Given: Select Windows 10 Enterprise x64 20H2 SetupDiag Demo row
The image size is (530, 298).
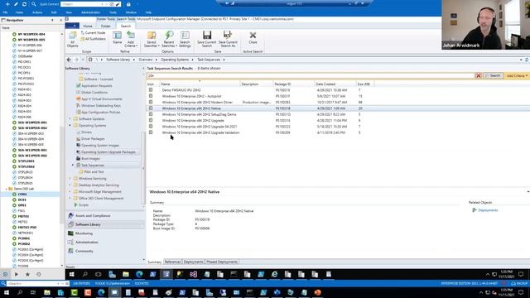Looking at the screenshot, I should pyautogui.click(x=338, y=114).
